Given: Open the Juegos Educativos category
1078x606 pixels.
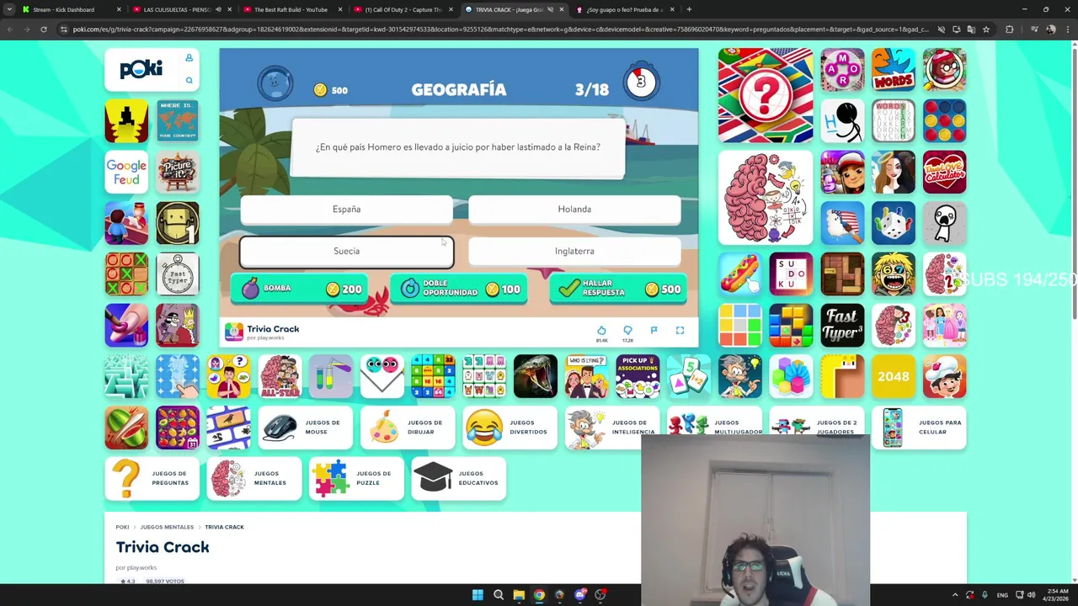Looking at the screenshot, I should pos(459,479).
